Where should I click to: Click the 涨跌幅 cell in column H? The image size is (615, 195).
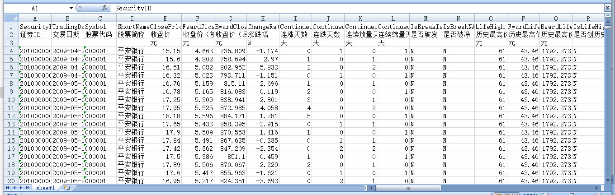(263, 35)
